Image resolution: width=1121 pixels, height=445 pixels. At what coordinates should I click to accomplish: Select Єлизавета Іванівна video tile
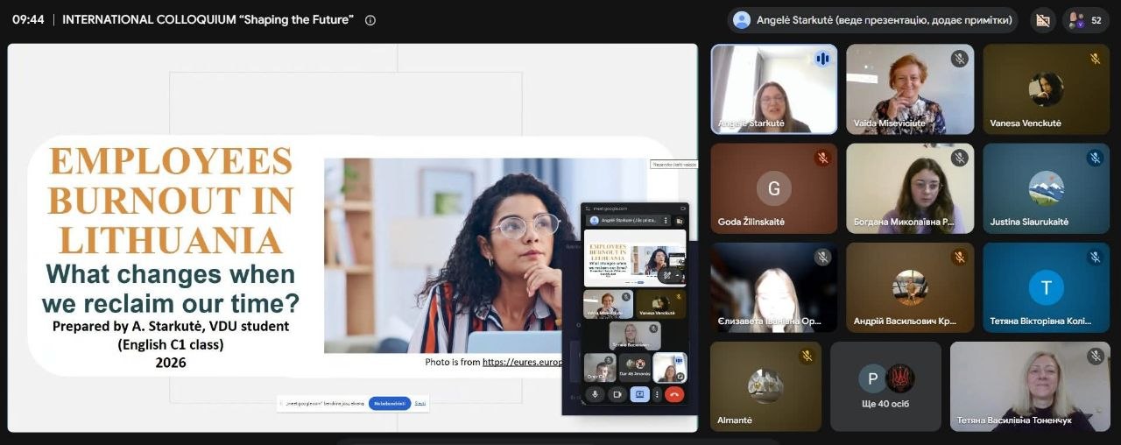[x=774, y=287]
